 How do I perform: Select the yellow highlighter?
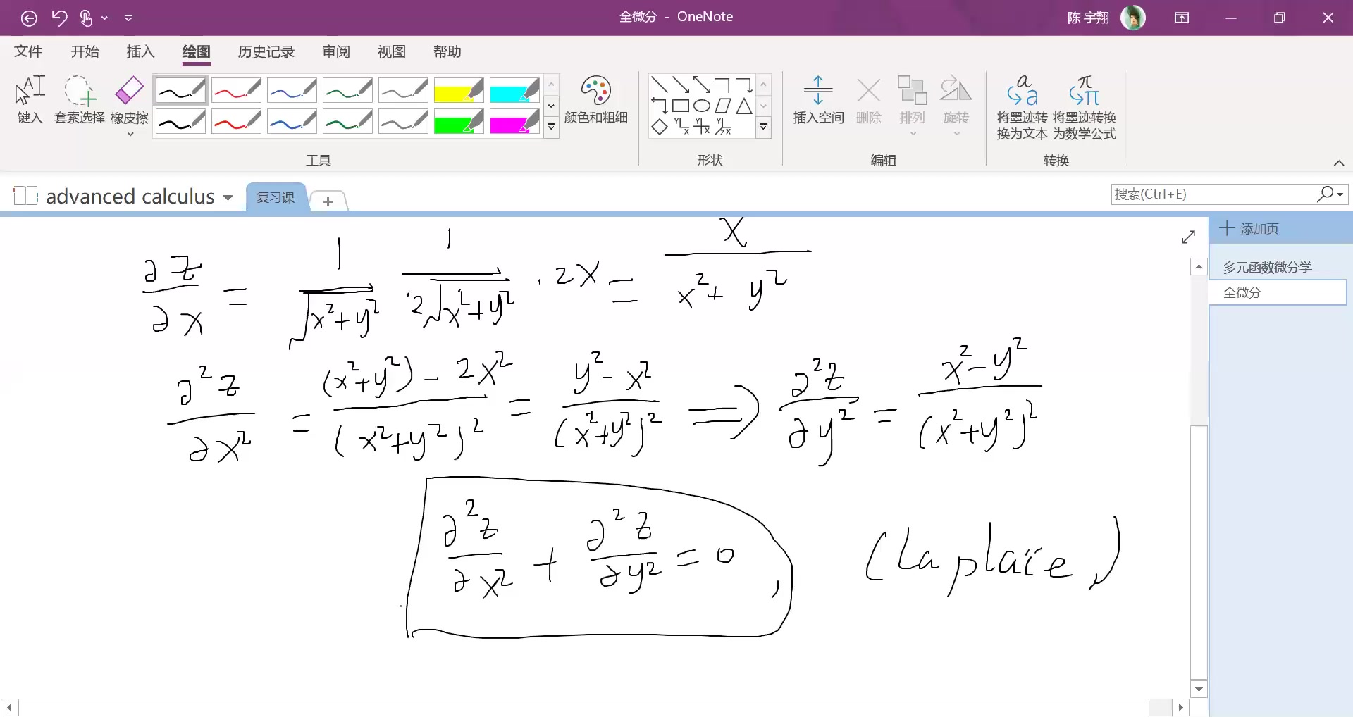point(459,90)
